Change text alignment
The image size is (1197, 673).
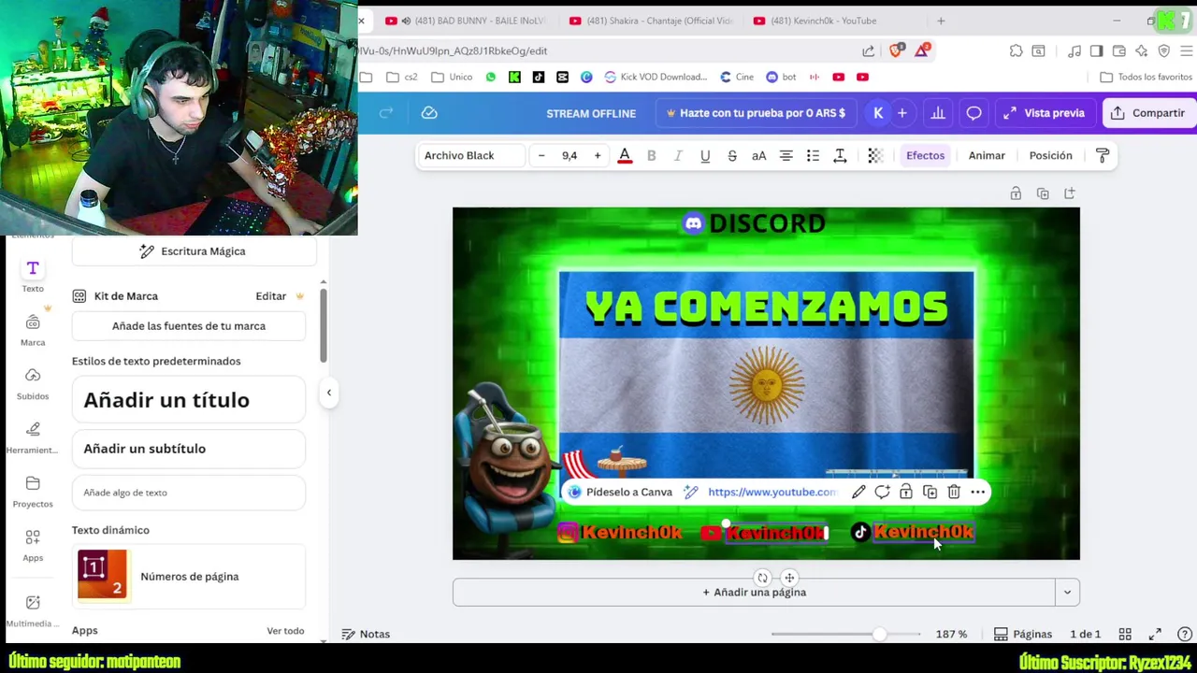(x=786, y=156)
